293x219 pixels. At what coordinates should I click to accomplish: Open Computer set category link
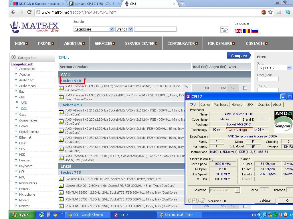tap(22, 64)
